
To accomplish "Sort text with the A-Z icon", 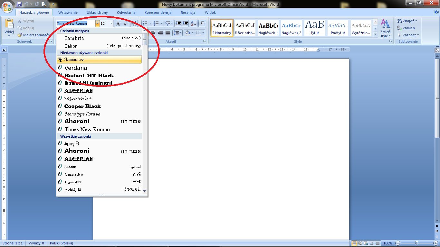I will coord(193,23).
